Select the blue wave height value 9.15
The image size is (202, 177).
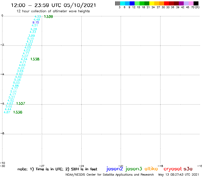(36, 22)
